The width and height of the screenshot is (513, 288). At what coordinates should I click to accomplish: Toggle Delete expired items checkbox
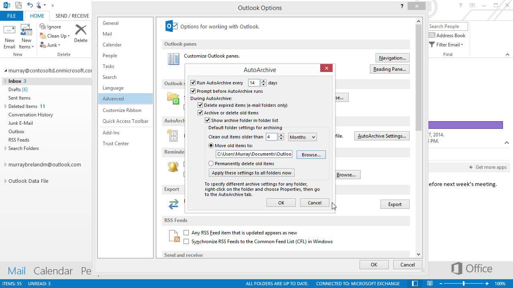coord(200,105)
